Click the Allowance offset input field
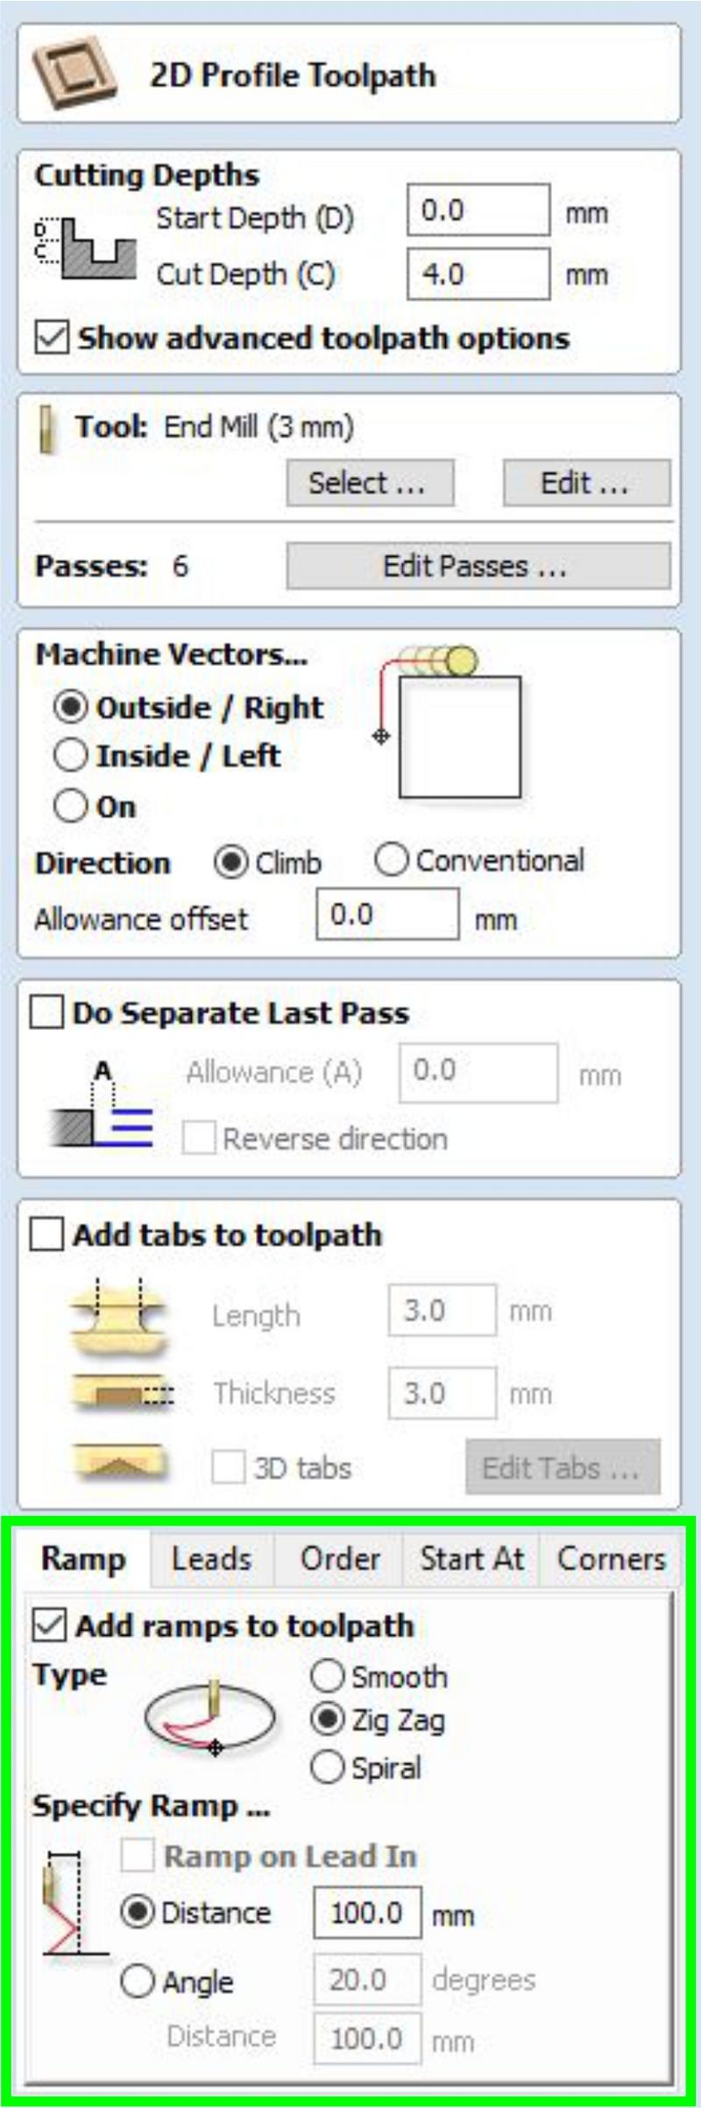Viewport: 701px width, 2108px height. pyautogui.click(x=386, y=914)
